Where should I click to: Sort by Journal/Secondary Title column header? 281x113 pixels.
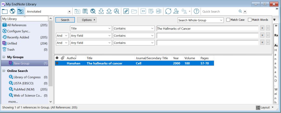[x=153, y=58]
